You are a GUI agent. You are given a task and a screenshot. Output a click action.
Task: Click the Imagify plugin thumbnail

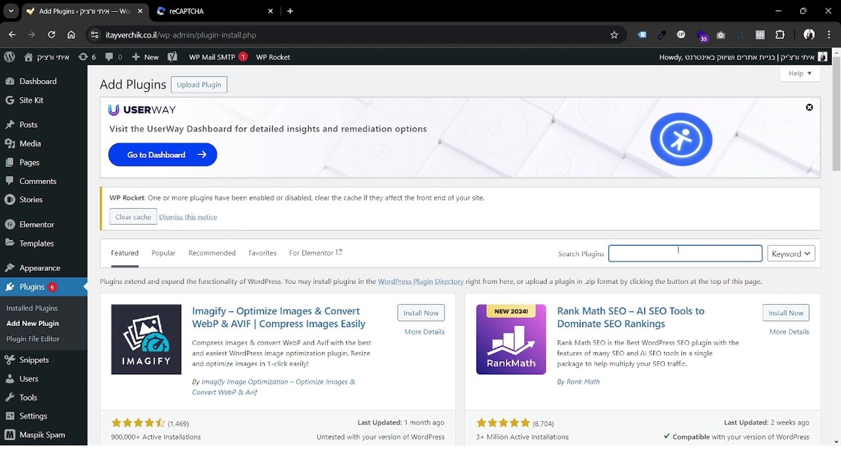click(x=146, y=339)
